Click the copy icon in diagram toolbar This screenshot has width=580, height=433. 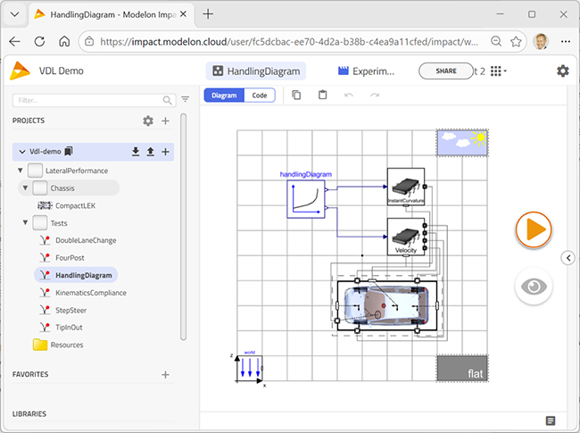(297, 96)
